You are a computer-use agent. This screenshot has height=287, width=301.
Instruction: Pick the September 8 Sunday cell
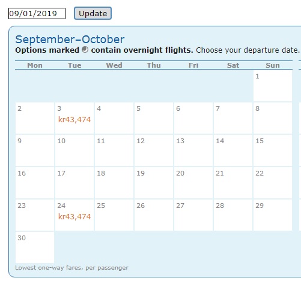click(273, 118)
